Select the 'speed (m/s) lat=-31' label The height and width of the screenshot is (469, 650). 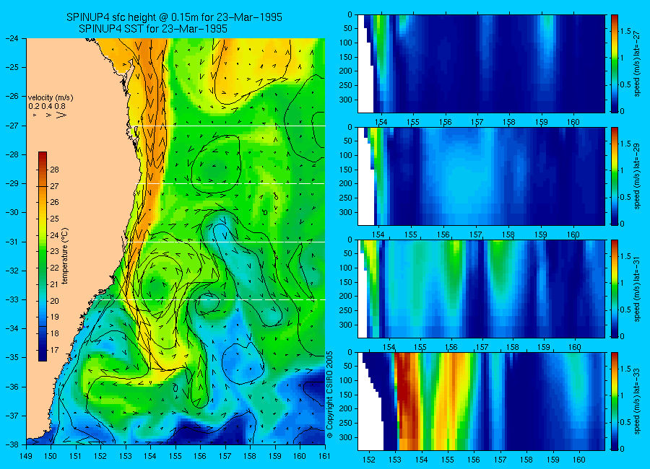coord(637,289)
